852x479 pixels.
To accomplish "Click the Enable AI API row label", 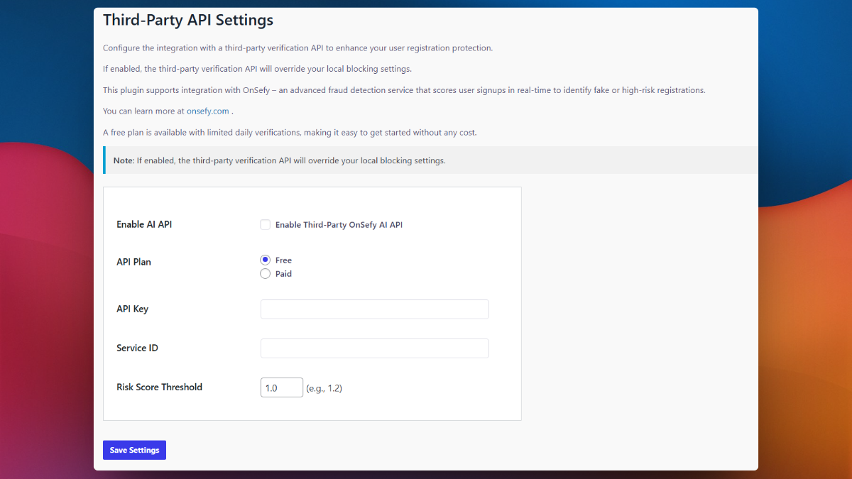I will 144,224.
